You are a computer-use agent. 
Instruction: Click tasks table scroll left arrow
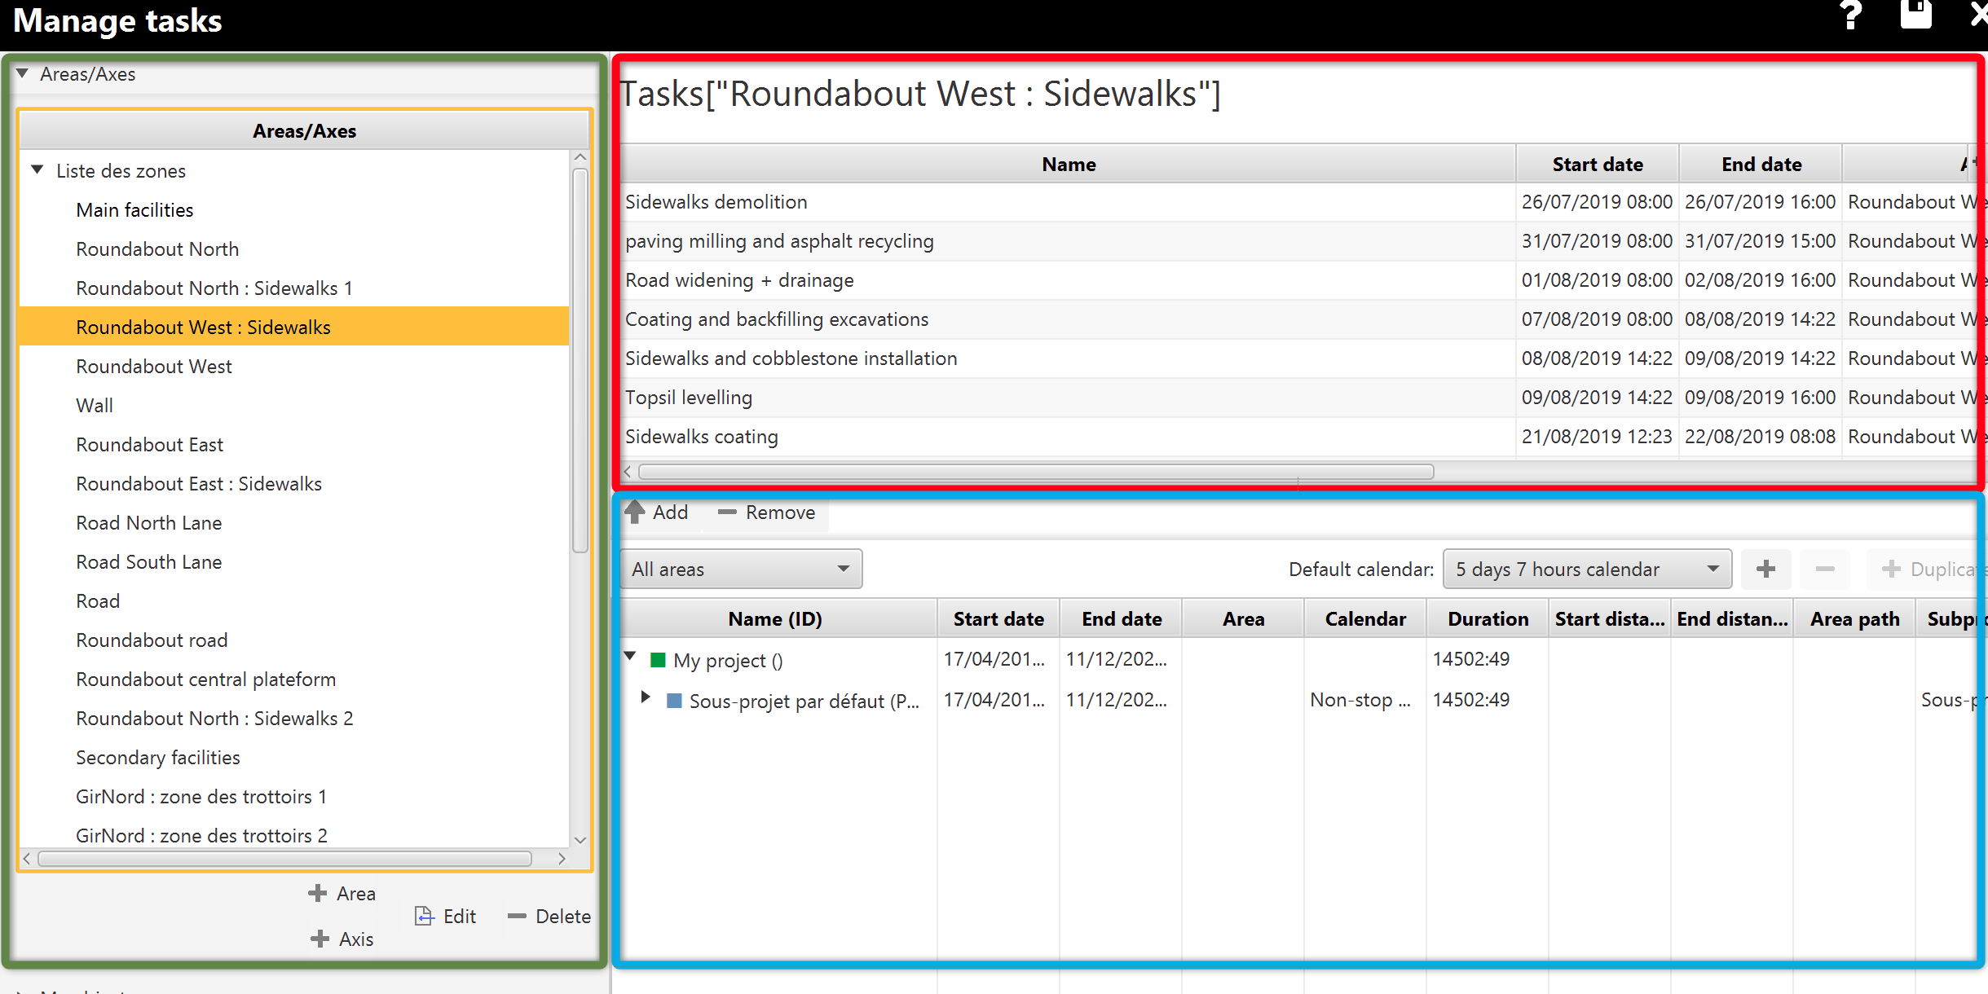point(628,472)
